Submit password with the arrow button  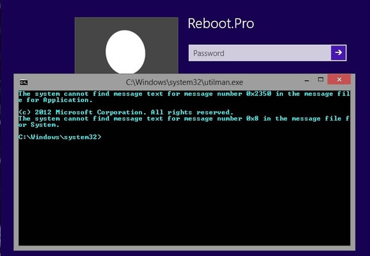click(339, 53)
